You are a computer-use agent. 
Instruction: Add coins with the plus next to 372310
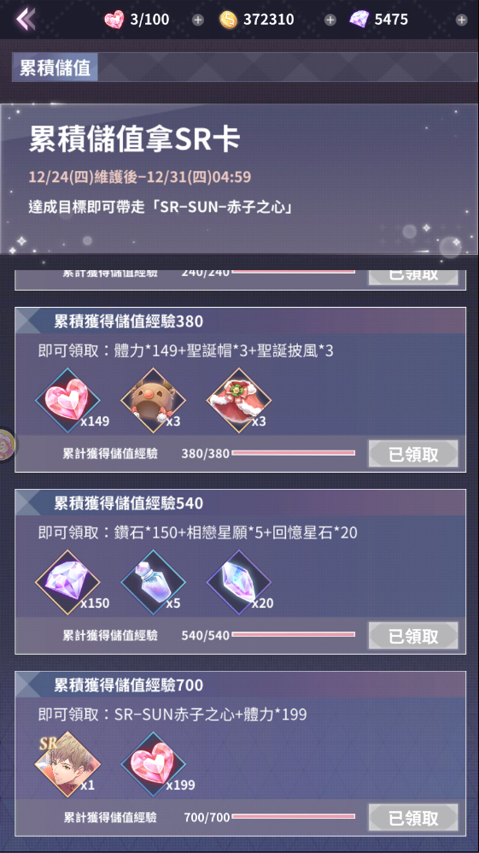point(330,21)
